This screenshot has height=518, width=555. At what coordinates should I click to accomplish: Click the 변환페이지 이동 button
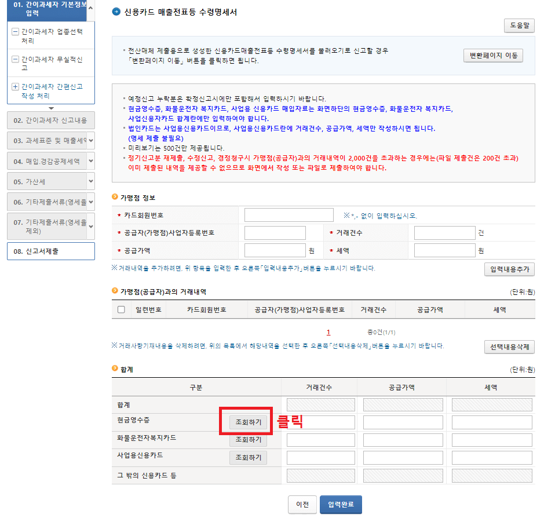click(493, 56)
